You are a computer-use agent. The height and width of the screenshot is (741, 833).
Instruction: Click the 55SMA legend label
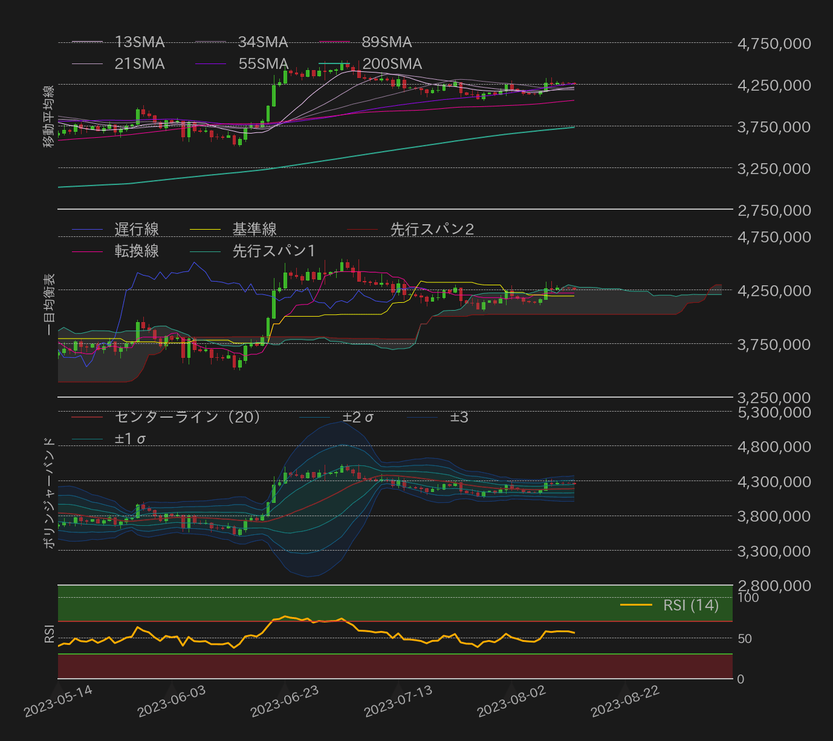click(x=263, y=63)
